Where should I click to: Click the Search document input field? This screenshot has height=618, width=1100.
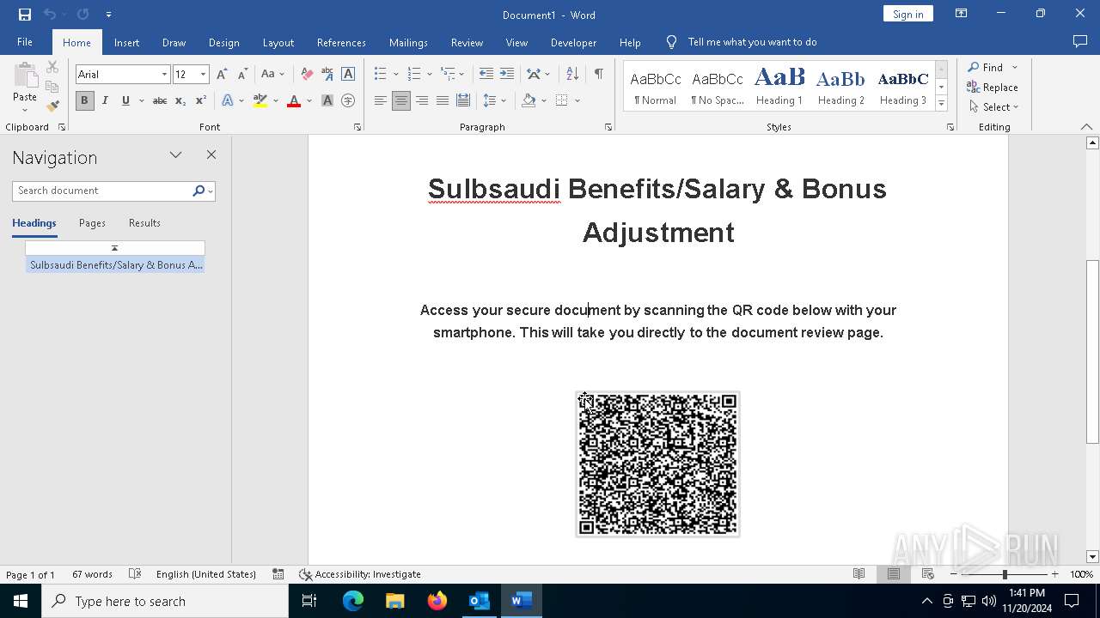101,191
